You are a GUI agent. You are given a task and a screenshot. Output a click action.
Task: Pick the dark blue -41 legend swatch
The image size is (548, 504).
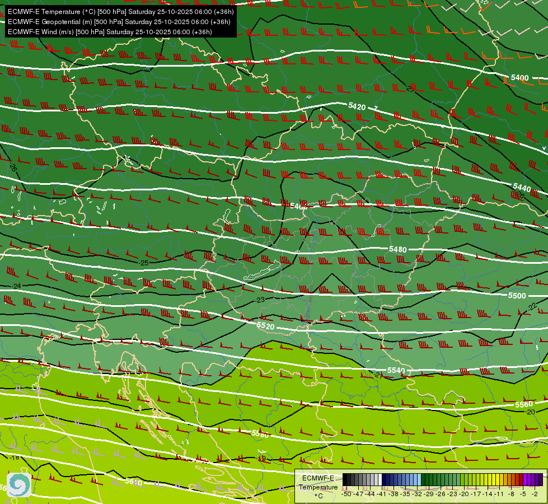point(384,479)
